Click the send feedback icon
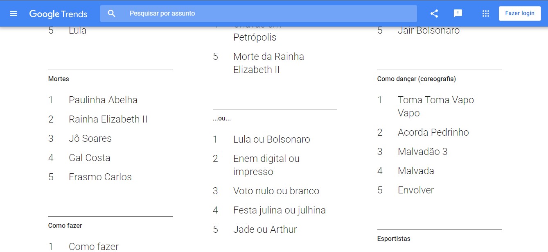 [x=458, y=14]
